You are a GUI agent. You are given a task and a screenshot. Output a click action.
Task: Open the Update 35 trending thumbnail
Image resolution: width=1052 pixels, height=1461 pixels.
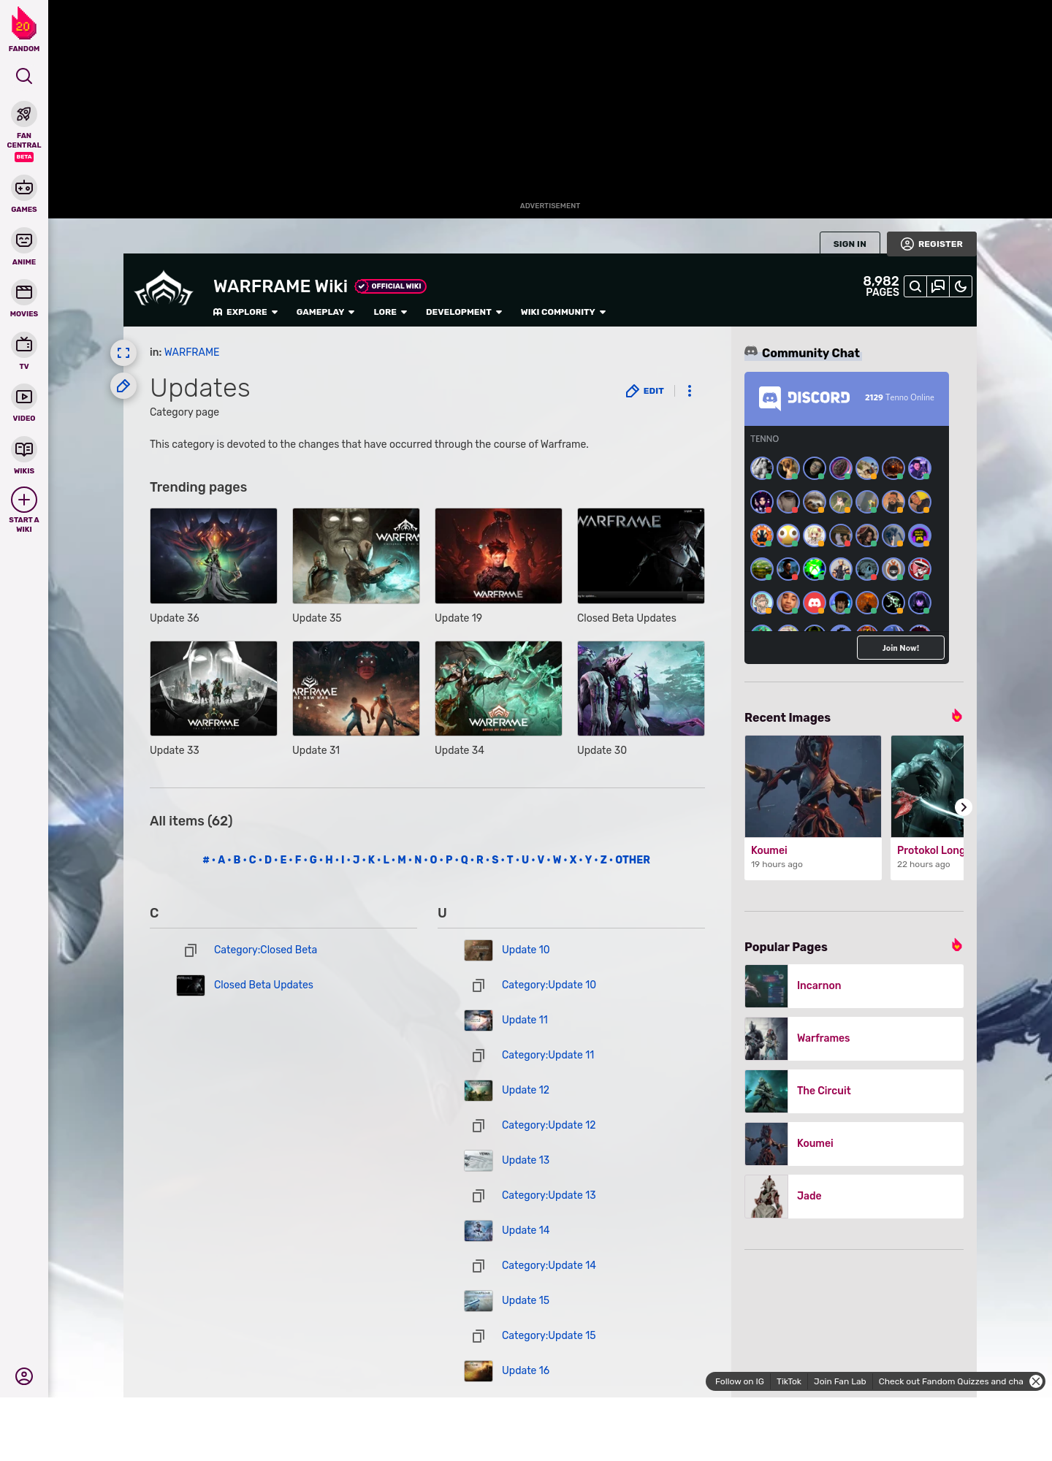click(x=356, y=556)
